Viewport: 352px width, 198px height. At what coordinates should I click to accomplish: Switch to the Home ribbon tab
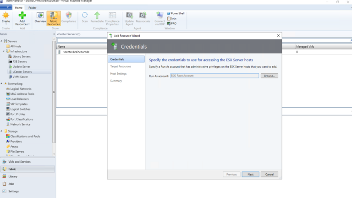click(19, 8)
